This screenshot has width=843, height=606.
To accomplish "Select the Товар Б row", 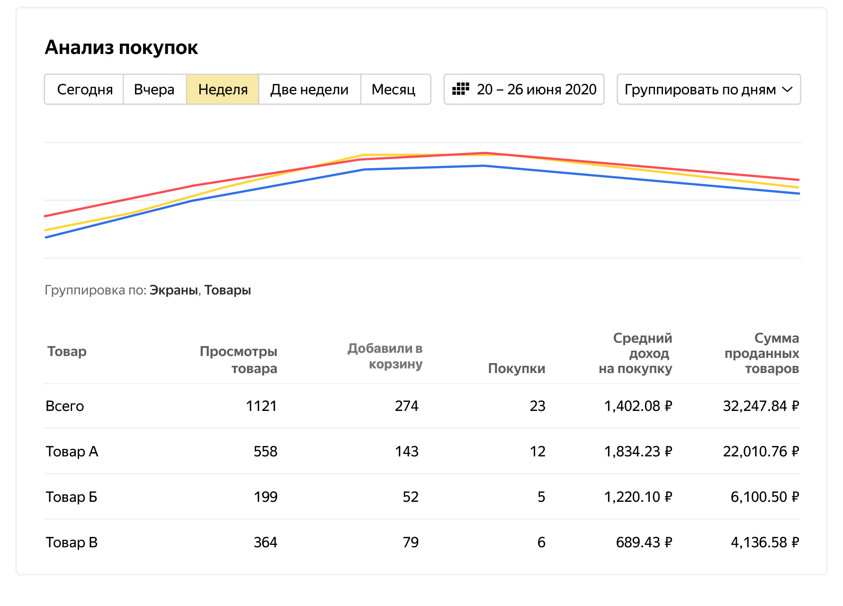I will pyautogui.click(x=72, y=497).
